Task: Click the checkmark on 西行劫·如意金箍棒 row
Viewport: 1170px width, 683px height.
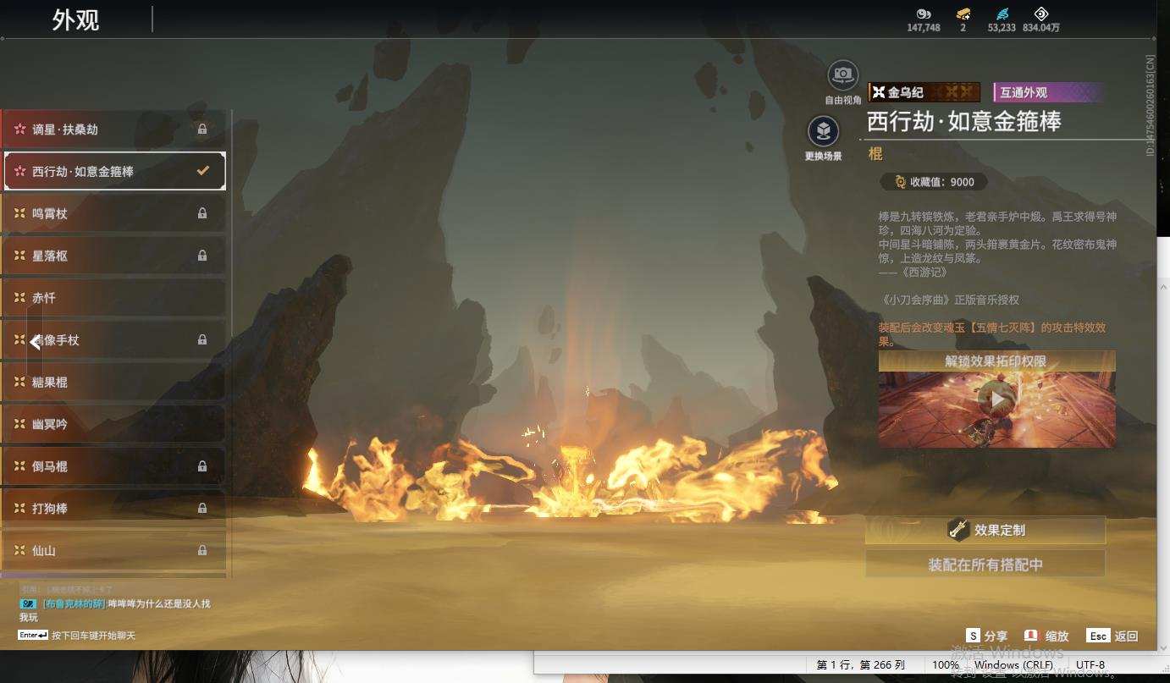Action: [203, 171]
